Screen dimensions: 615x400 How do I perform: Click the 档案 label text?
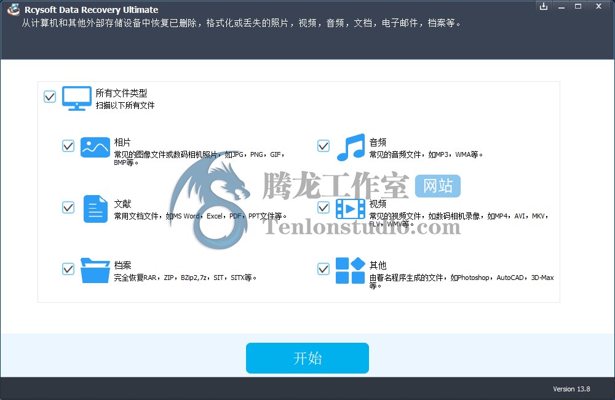(x=122, y=265)
